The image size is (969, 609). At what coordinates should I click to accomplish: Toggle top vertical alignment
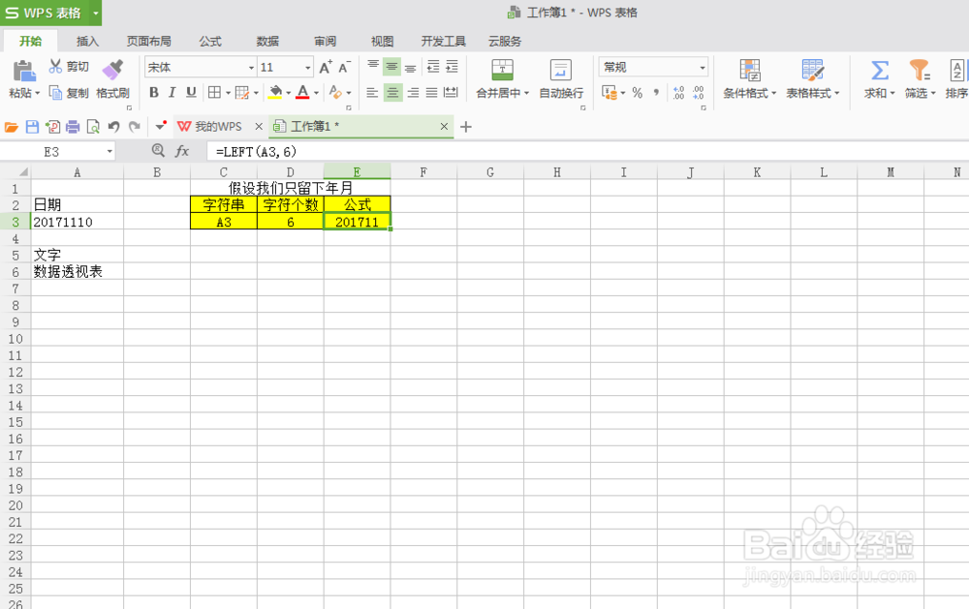coord(373,67)
